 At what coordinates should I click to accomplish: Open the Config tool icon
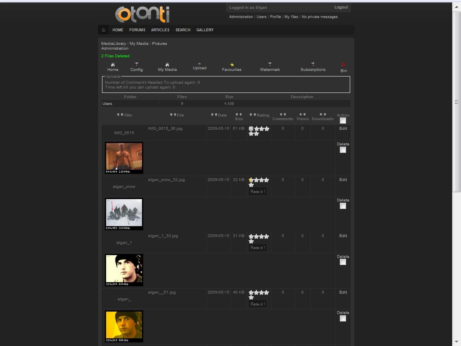click(136, 65)
